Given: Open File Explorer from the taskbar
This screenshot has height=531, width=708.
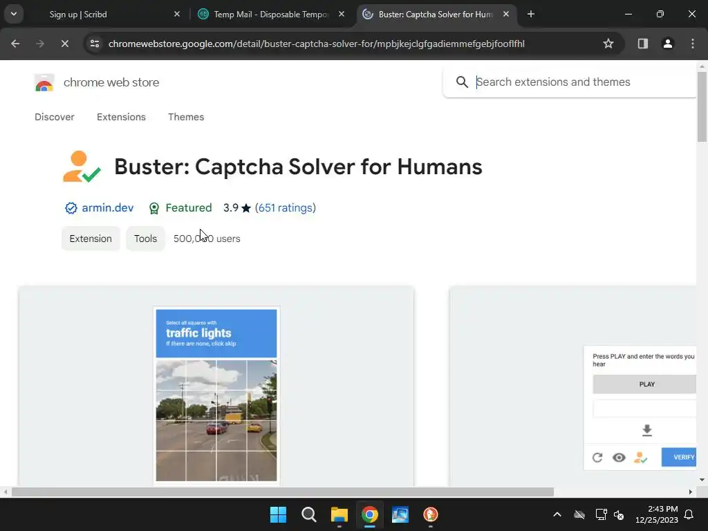Looking at the screenshot, I should 339,514.
